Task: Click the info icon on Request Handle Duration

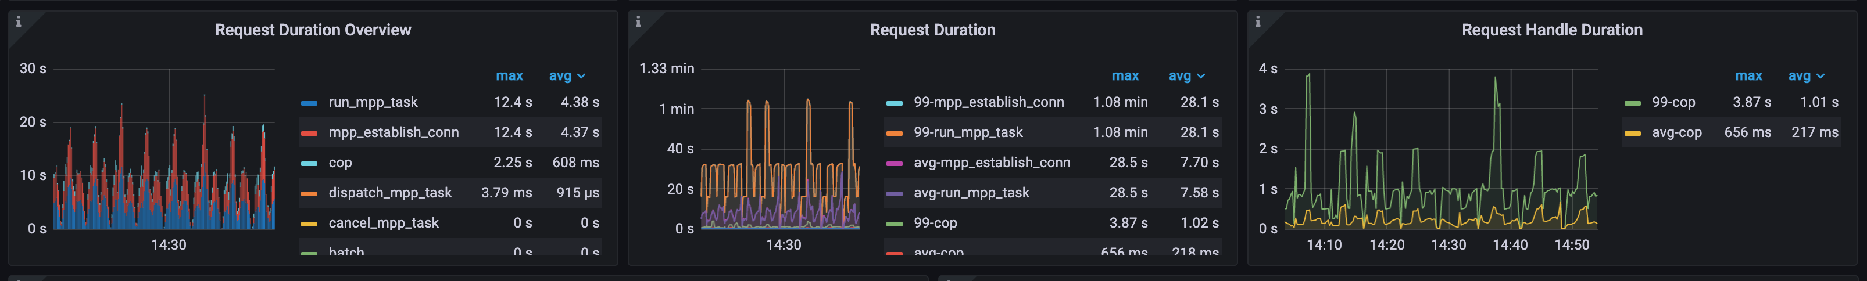Action: coord(1257,21)
